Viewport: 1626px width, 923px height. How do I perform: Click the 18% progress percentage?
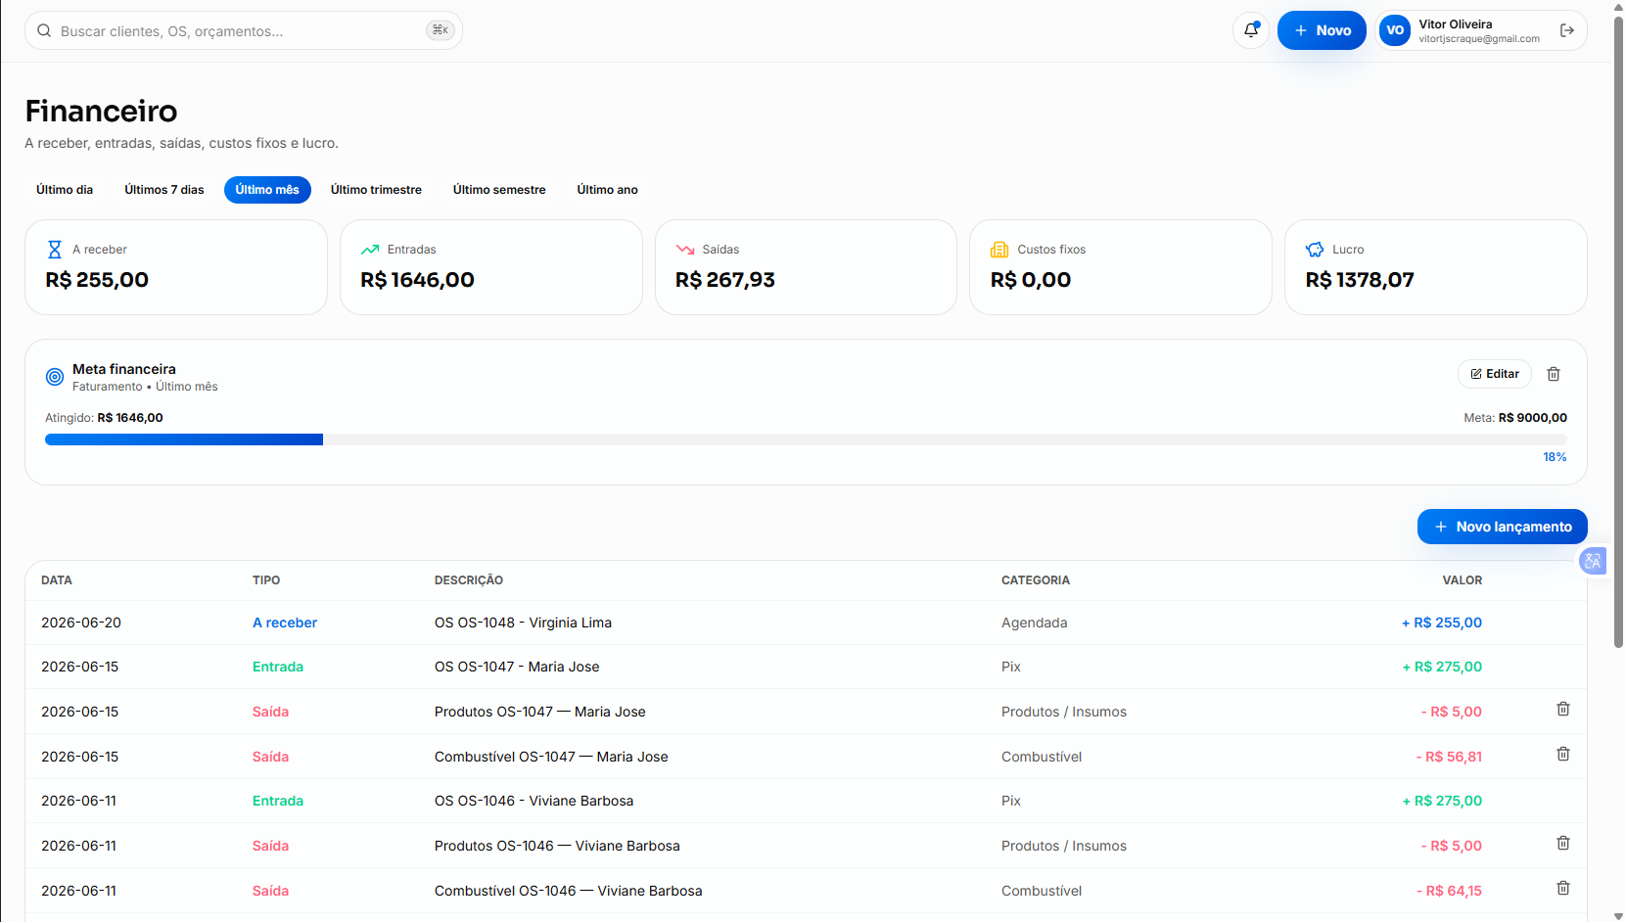coord(1555,457)
